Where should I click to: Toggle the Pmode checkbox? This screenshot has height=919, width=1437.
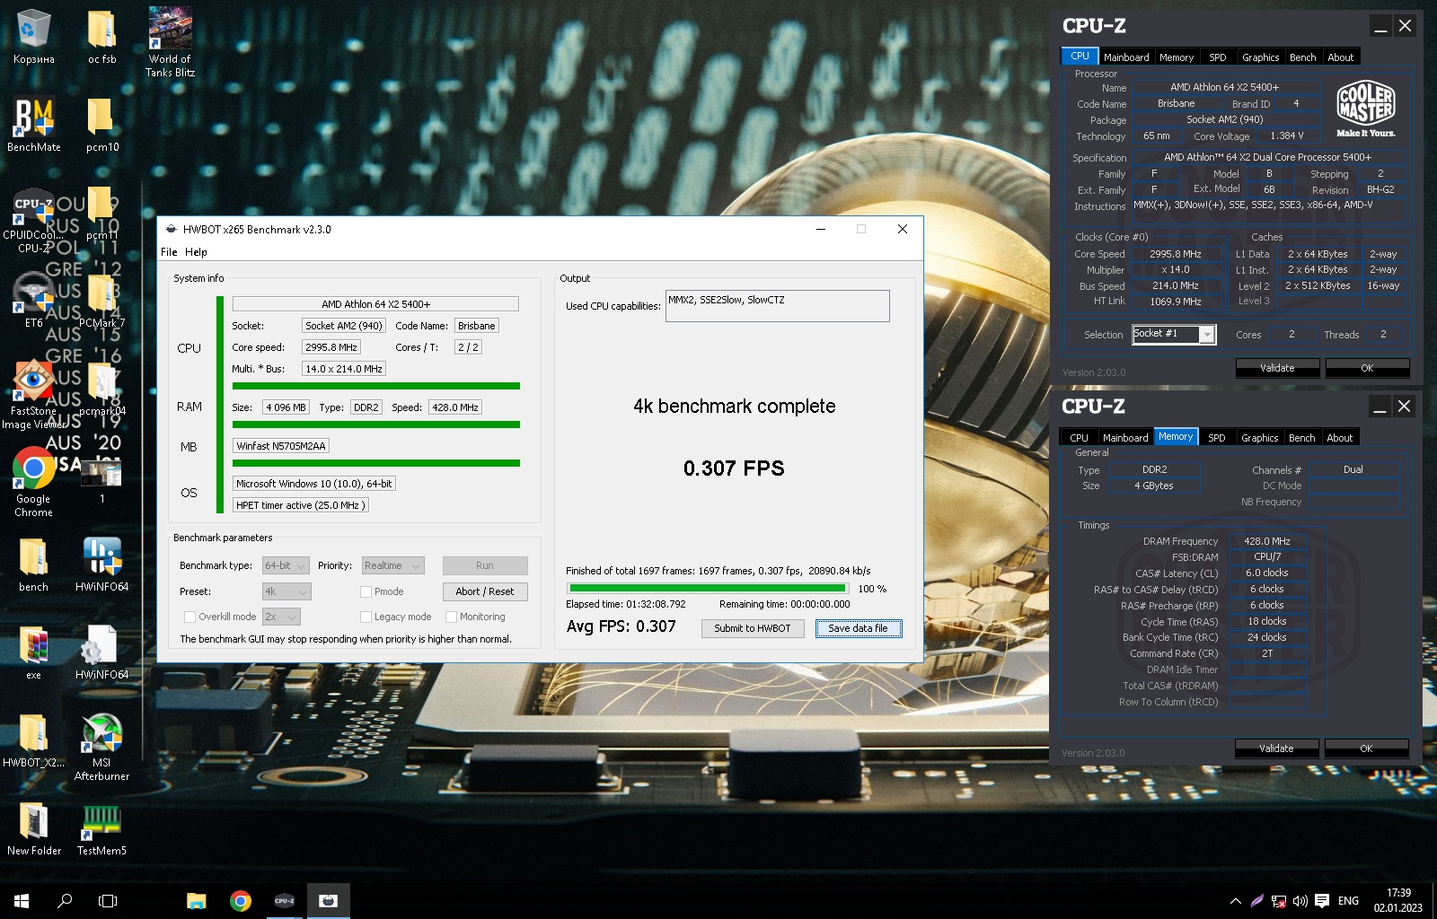pyautogui.click(x=366, y=591)
